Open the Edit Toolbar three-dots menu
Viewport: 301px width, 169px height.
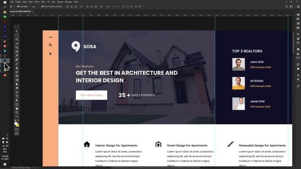[x=17, y=116]
